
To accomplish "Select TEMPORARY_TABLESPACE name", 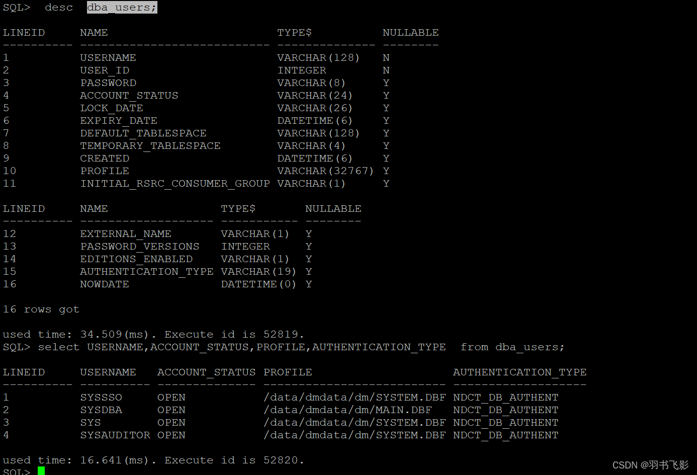I will click(x=150, y=146).
